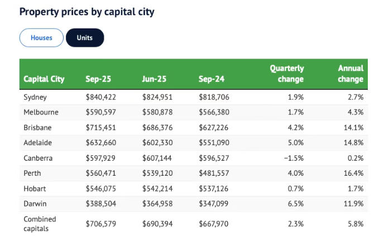Click the Sep-25 column header
This screenshot has width=384, height=250.
98,79
